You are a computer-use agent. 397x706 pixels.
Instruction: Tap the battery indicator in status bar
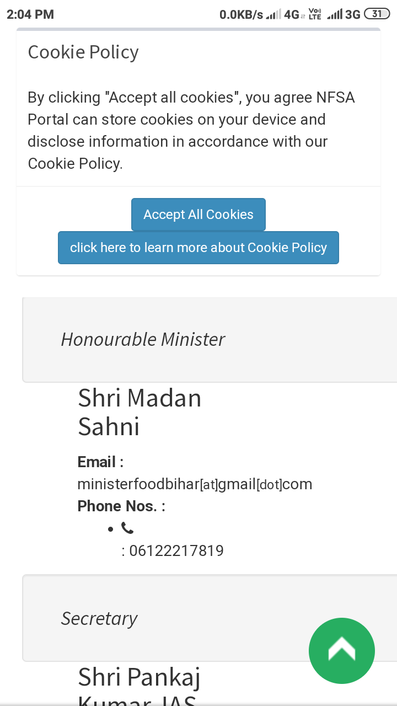377,14
